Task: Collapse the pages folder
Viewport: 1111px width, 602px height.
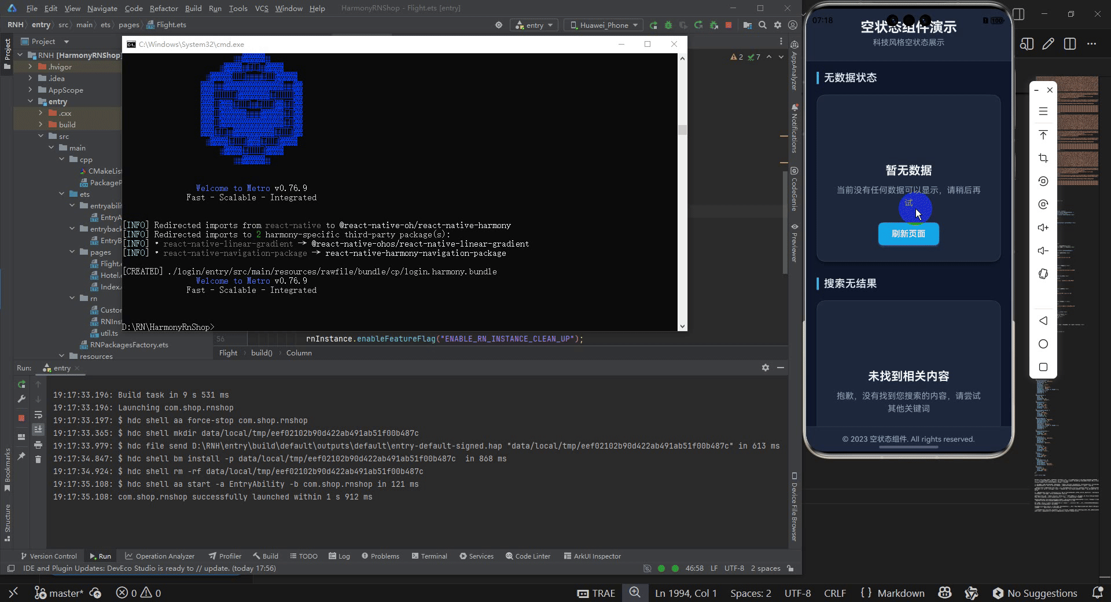Action: 72,252
